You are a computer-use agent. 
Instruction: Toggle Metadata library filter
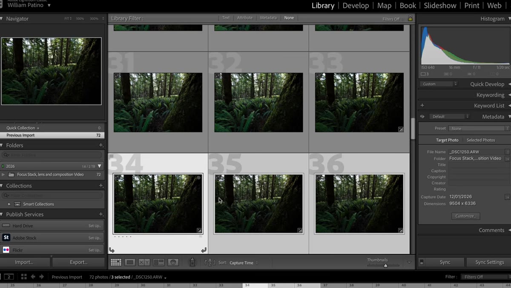[x=268, y=18]
